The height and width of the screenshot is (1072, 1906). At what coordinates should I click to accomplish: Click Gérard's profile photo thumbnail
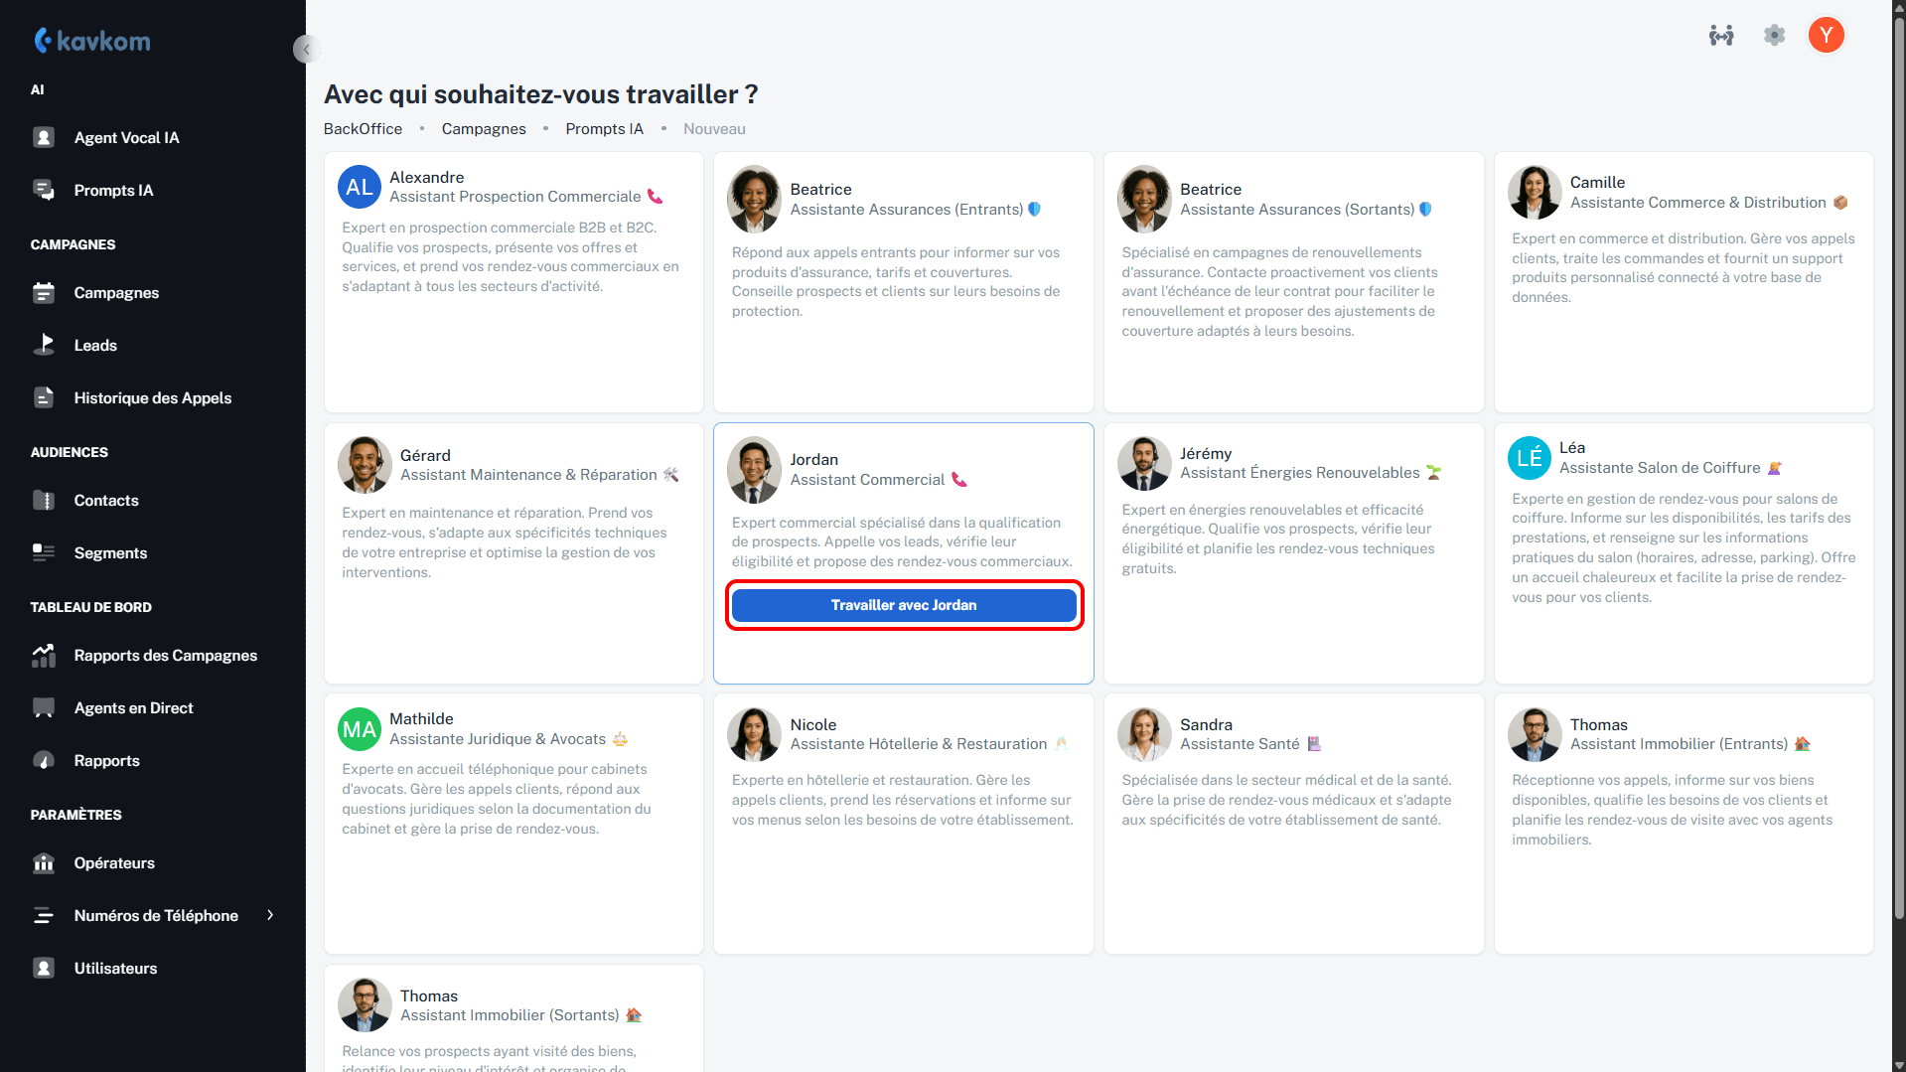[365, 465]
